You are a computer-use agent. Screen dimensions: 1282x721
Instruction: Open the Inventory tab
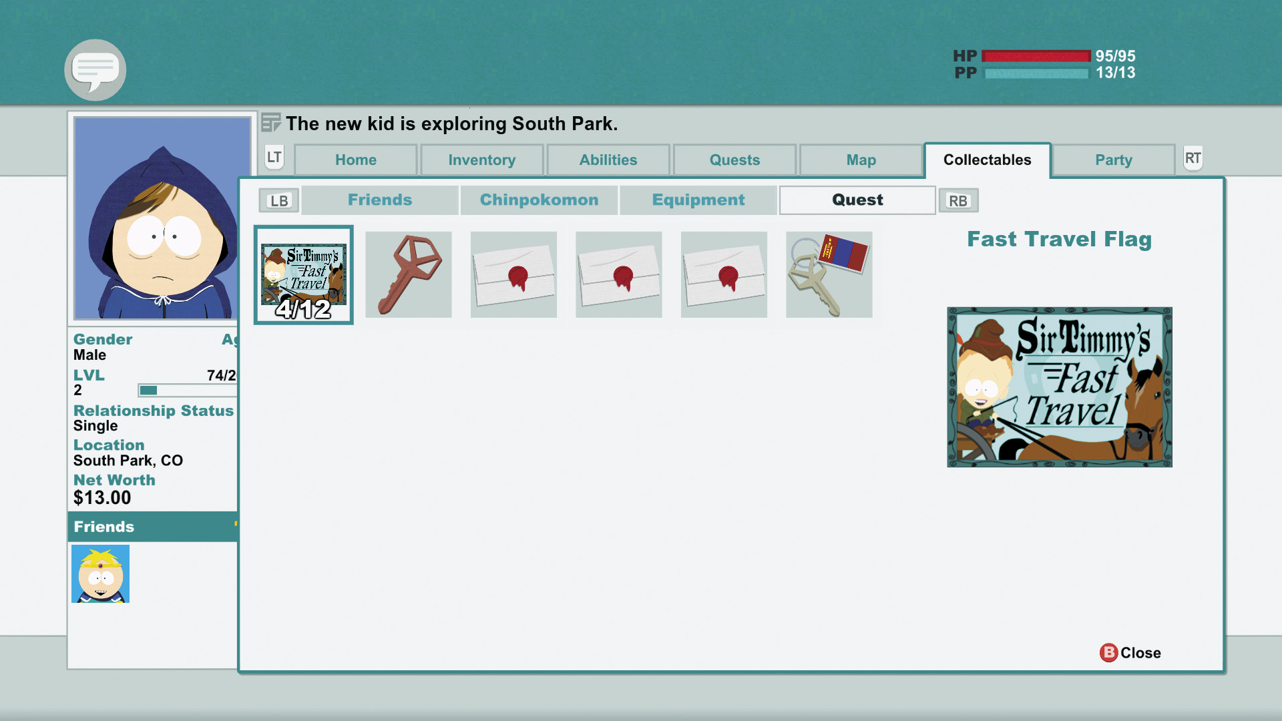pyautogui.click(x=482, y=160)
